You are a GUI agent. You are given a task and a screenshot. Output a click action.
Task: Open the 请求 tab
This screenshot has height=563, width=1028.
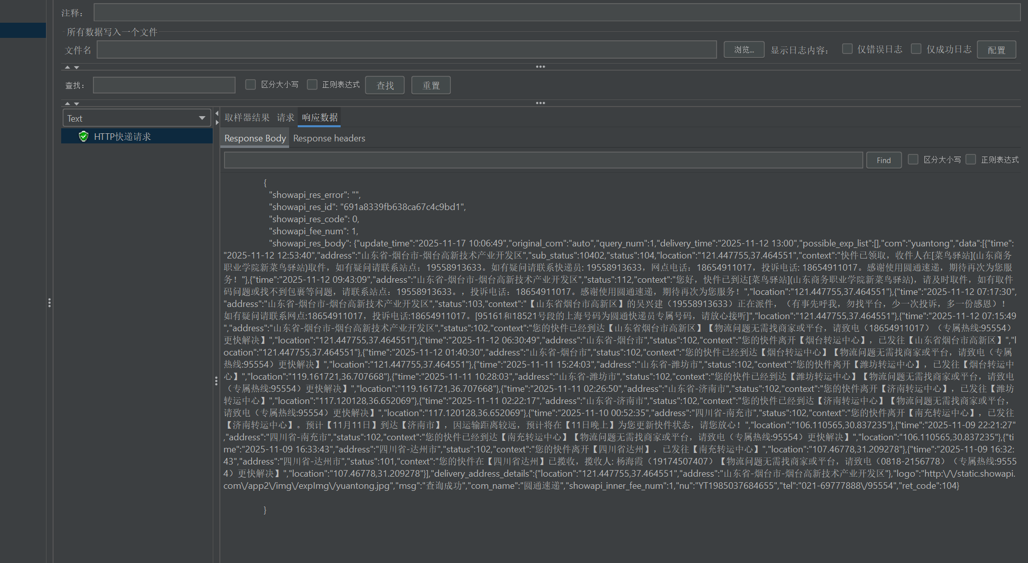pos(285,117)
